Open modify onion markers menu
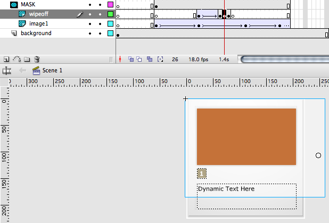The image size is (329, 223). click(x=160, y=60)
